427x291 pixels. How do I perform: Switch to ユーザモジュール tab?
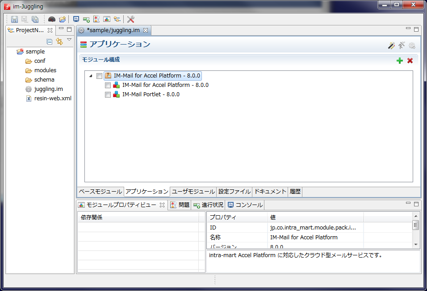[x=193, y=192]
